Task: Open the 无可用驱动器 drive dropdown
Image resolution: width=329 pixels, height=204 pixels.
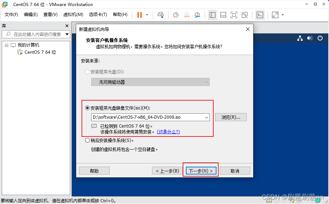Action: [150, 82]
